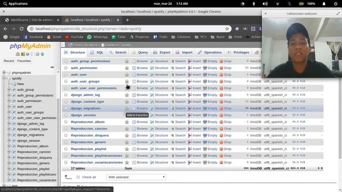The image size is (342, 192).
Task: Bookmark page with star icon in address bar
Action: pos(227,29)
